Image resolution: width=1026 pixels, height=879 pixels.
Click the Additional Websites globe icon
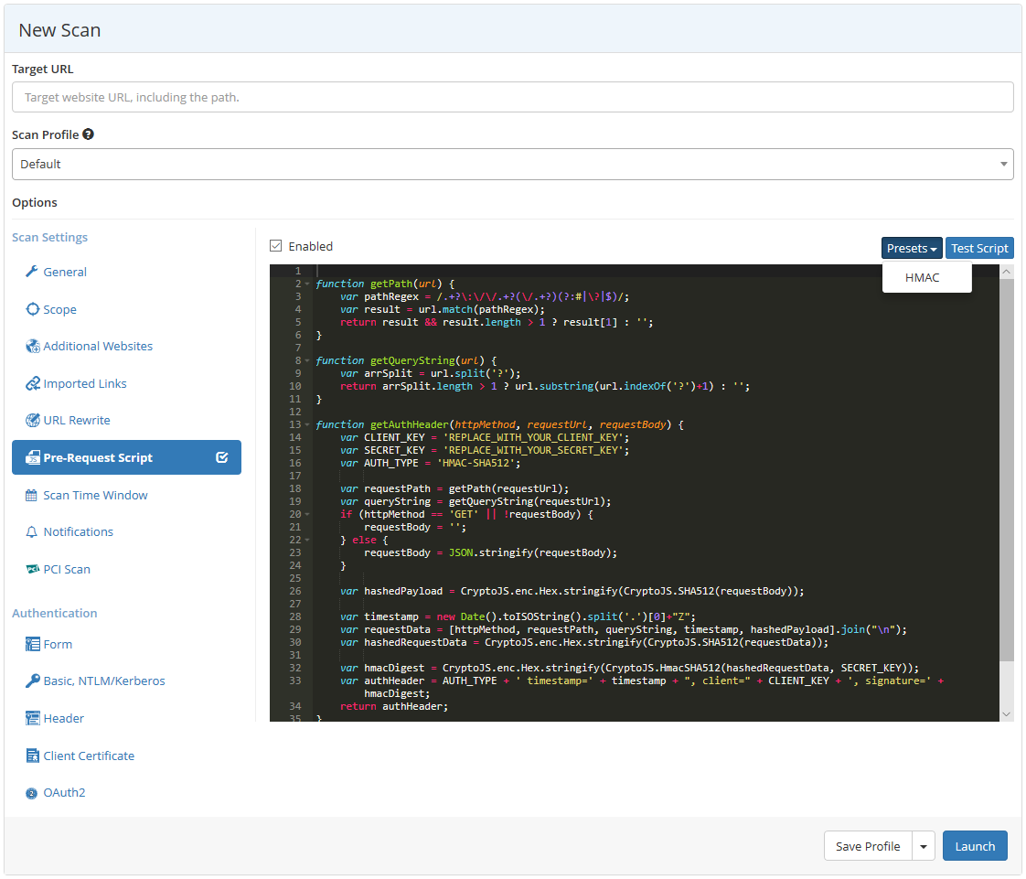[33, 346]
